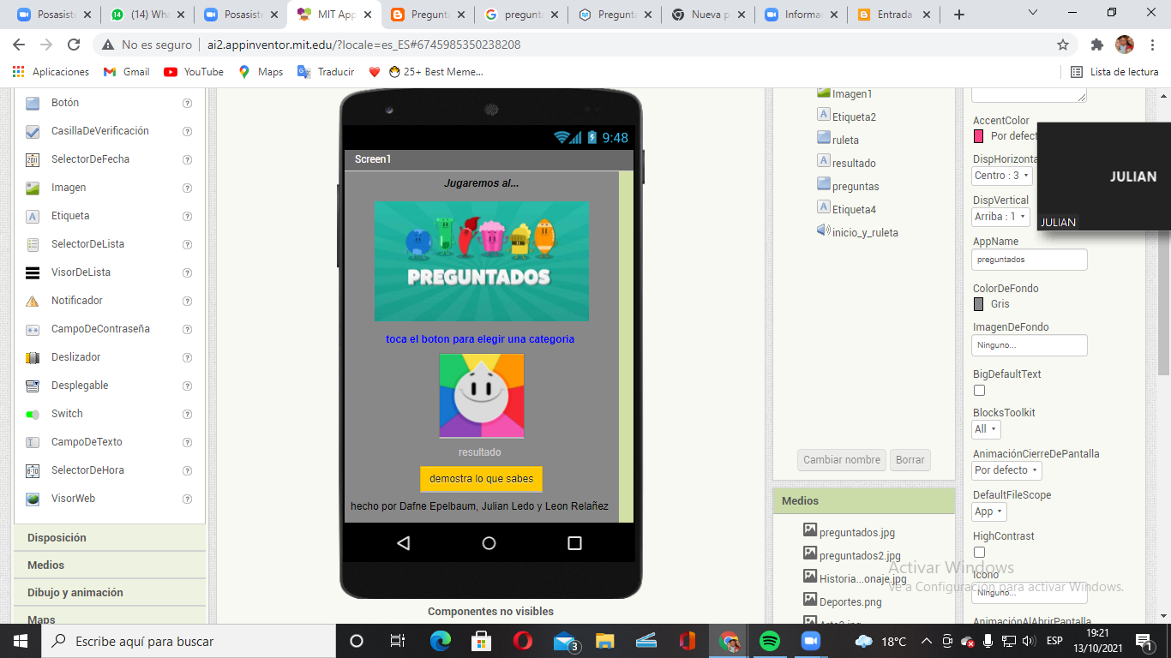Open the Traducir bookmark
This screenshot has height=658, width=1171.
pos(326,72)
